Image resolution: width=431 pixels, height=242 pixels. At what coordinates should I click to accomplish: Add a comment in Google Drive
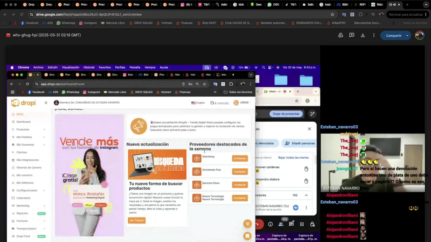click(352, 35)
